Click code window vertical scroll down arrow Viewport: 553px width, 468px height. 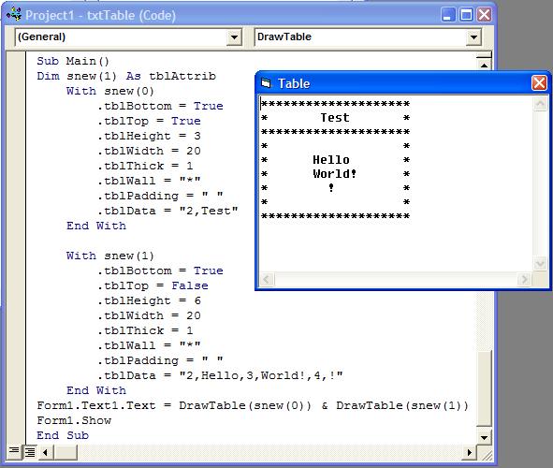484,437
